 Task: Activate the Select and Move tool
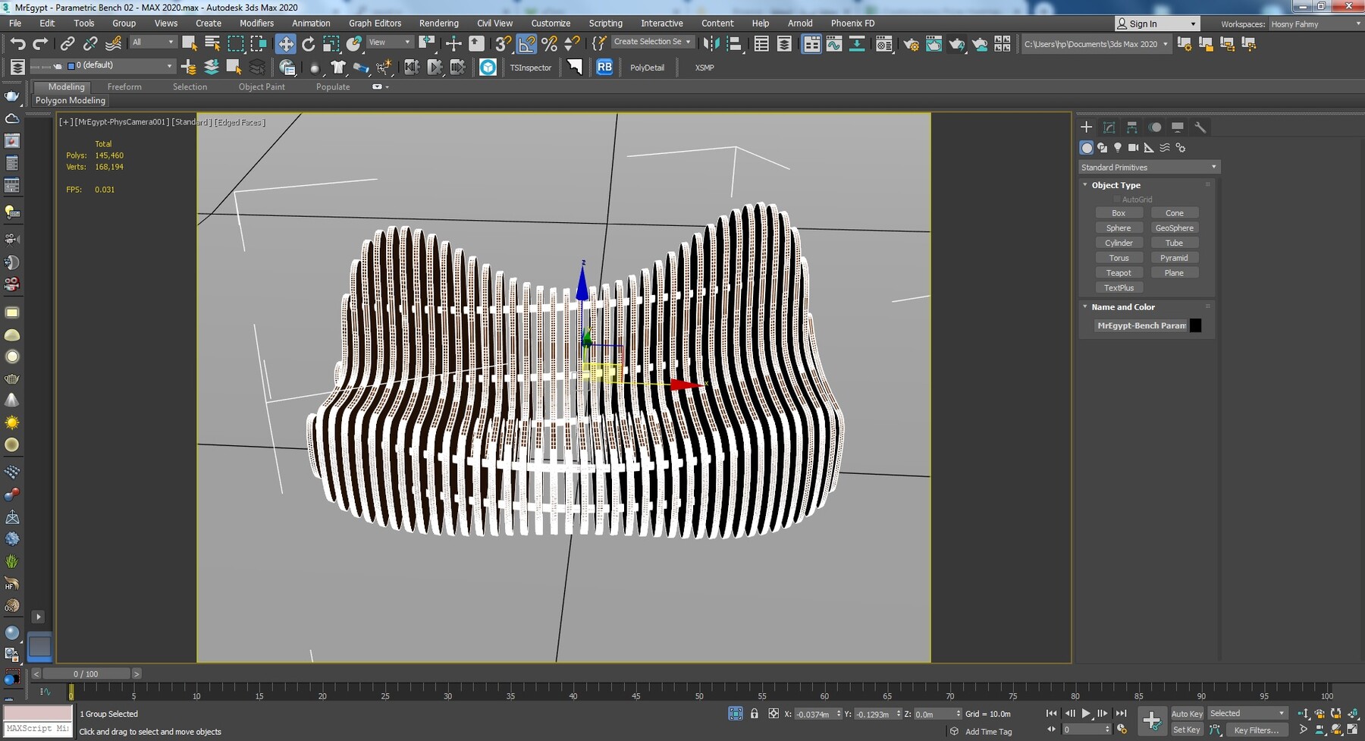285,44
